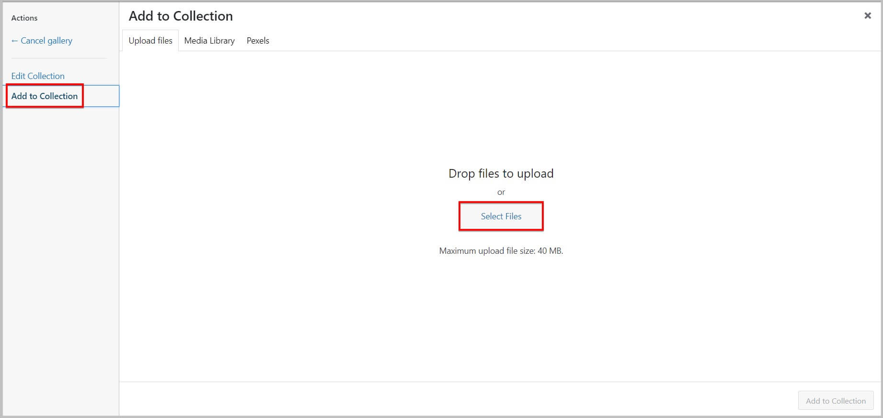The width and height of the screenshot is (883, 418).
Task: Click the sidebar divider below Cancel gallery
Action: (x=59, y=58)
